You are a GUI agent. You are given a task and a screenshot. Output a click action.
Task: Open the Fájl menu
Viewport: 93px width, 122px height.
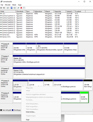point(2,5)
